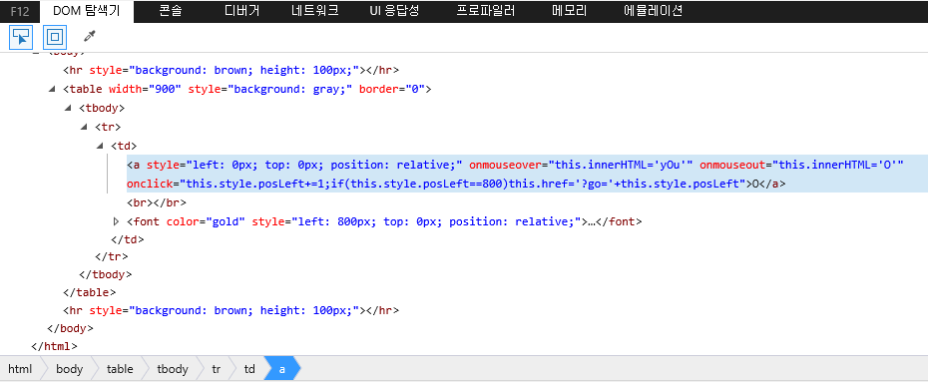
Task: Select the closing </td> tag row
Action: [128, 240]
